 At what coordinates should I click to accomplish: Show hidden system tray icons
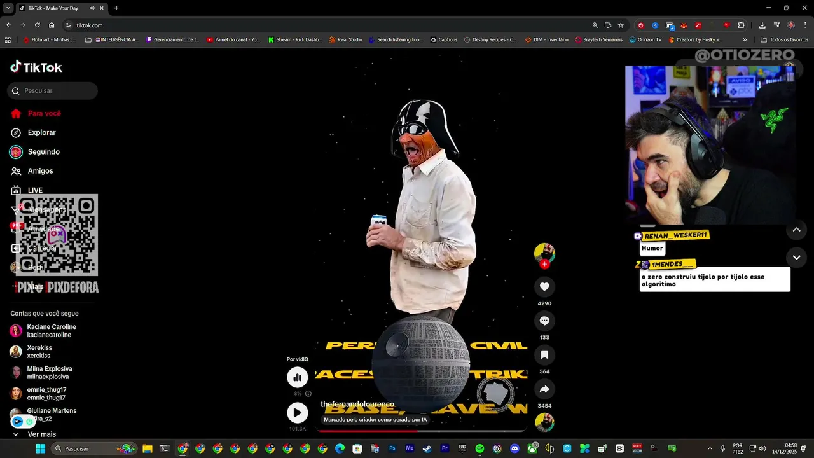click(710, 448)
